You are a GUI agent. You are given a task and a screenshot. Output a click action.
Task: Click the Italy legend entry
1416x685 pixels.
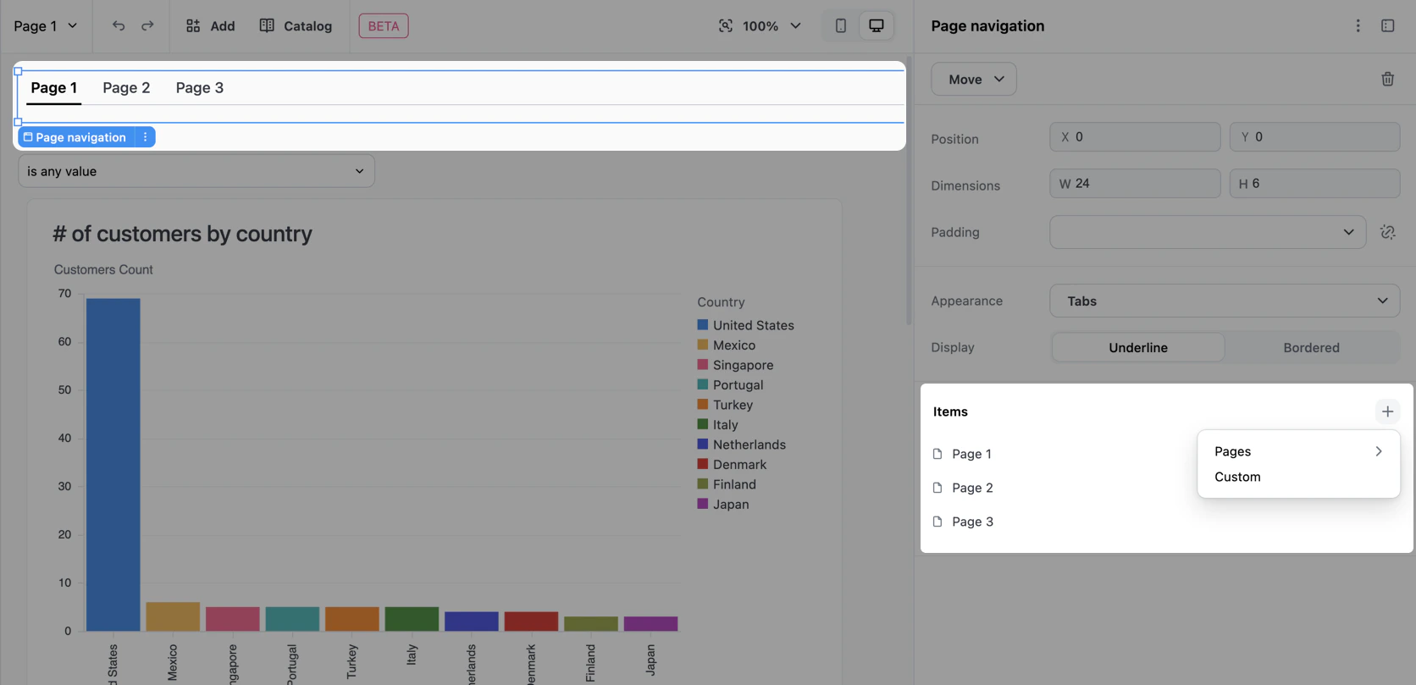[717, 424]
